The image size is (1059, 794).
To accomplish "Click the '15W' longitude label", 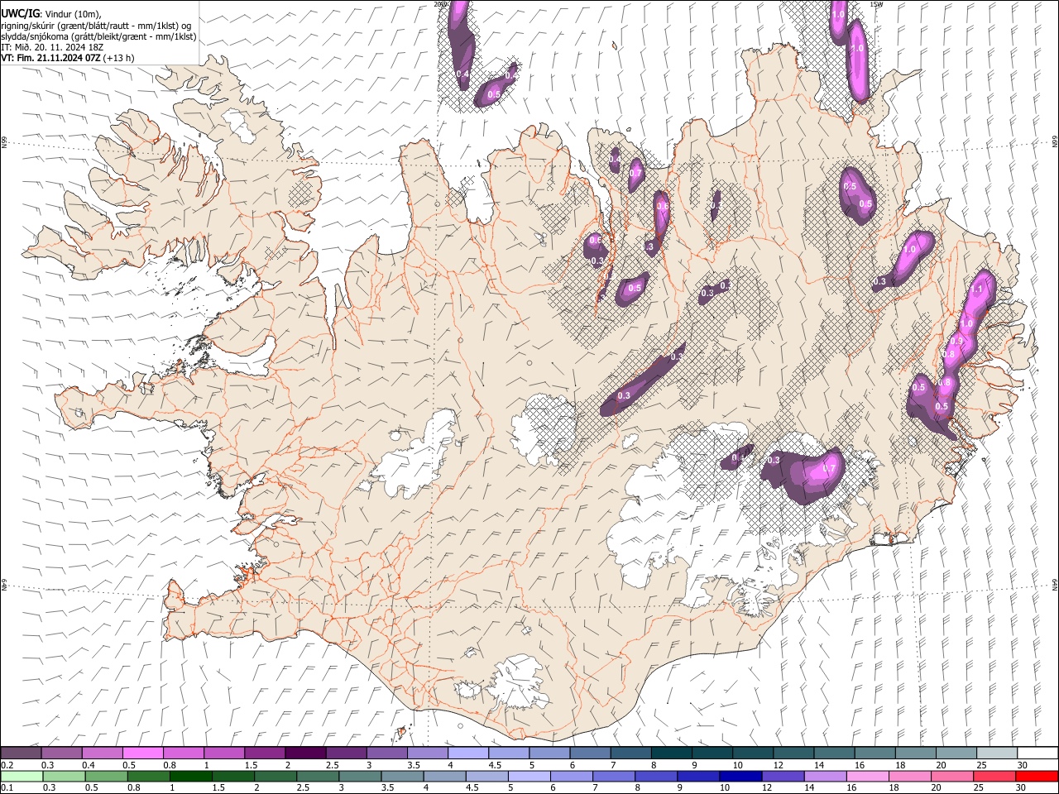I will (x=876, y=4).
